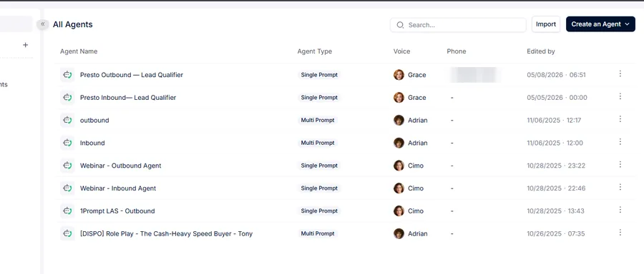Open the Webinar - Inbound Agent
Image resolution: width=644 pixels, height=274 pixels.
click(x=118, y=188)
